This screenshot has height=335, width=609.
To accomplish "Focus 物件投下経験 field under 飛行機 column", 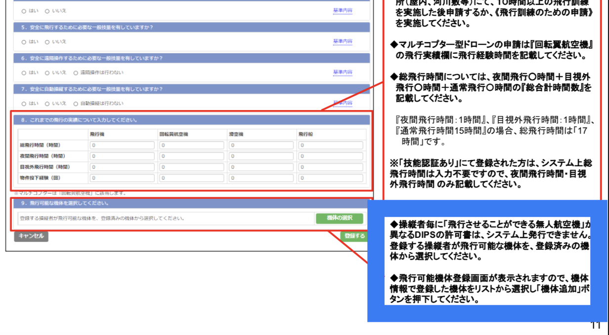I will 122,178.
